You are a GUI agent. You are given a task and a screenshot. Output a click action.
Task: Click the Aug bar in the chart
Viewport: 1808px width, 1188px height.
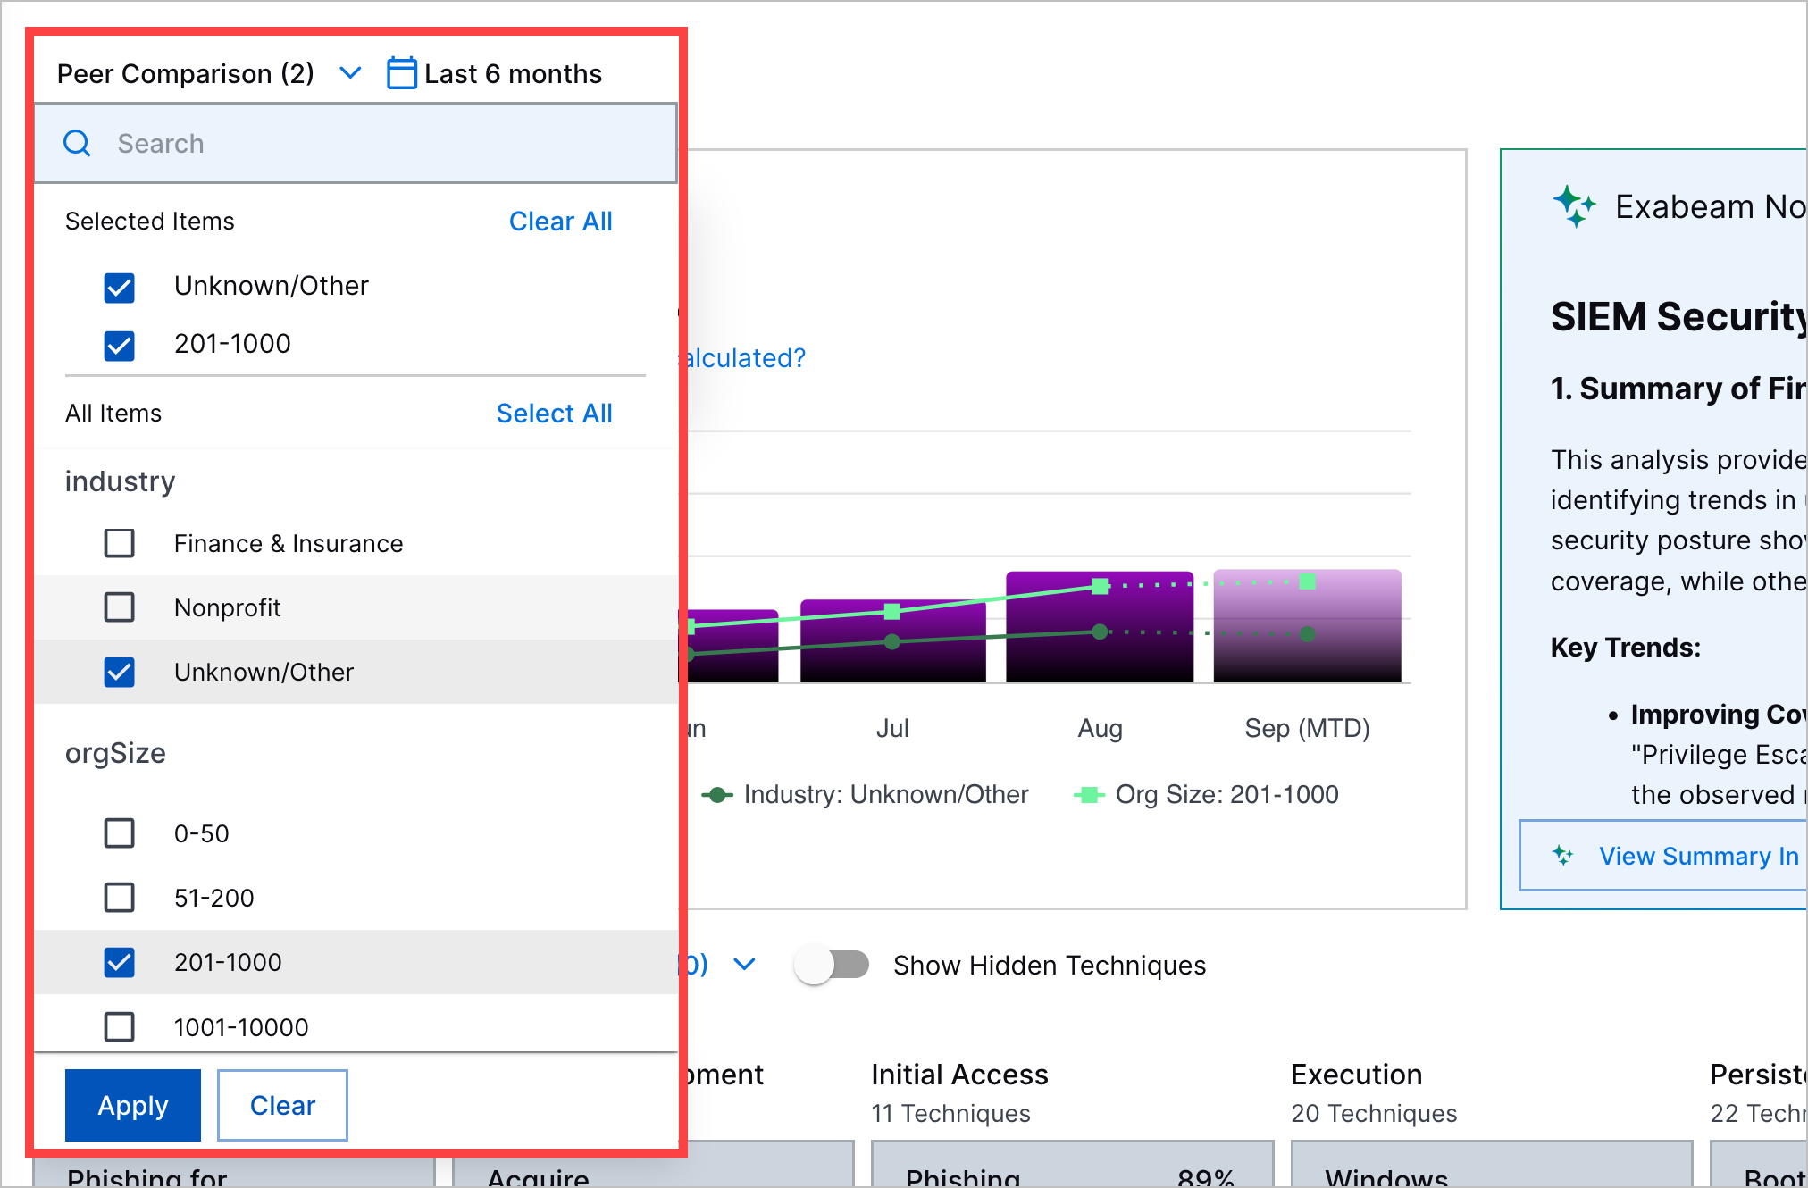click(x=1100, y=626)
